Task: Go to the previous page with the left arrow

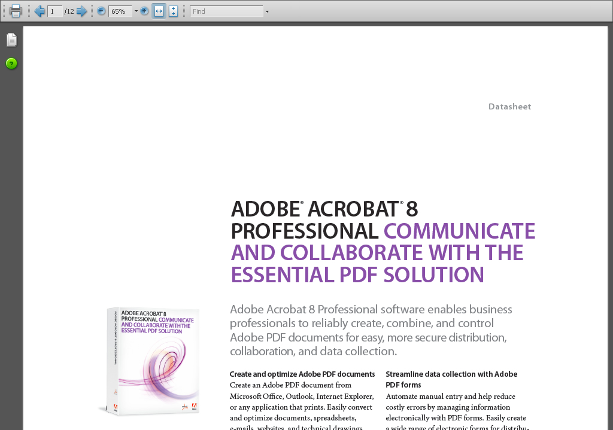Action: tap(40, 11)
